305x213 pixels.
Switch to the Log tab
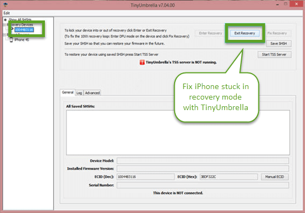click(x=79, y=93)
